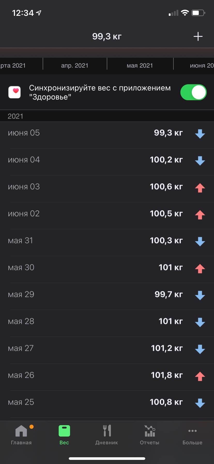Tap the blue down arrow for мая 31

[x=200, y=241]
